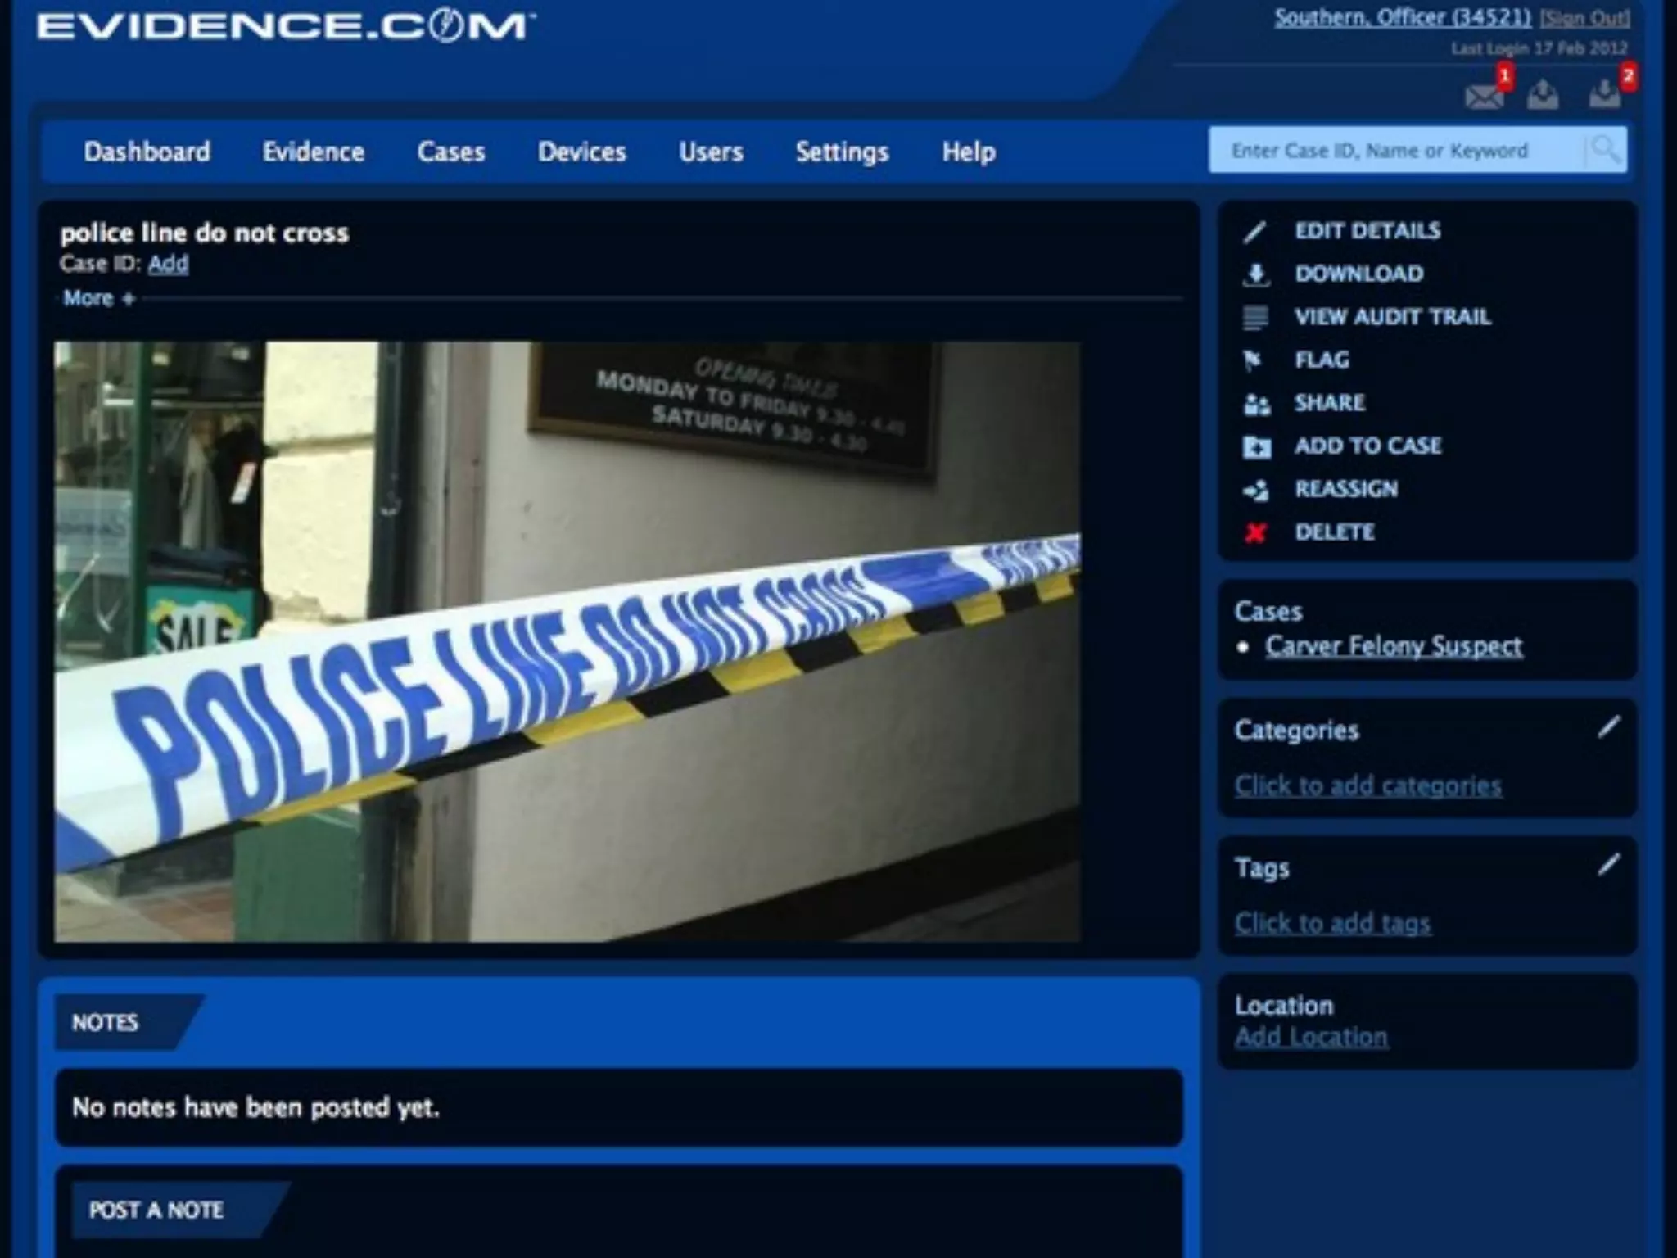Open the messages envelope icon
The image size is (1677, 1258).
tap(1484, 97)
